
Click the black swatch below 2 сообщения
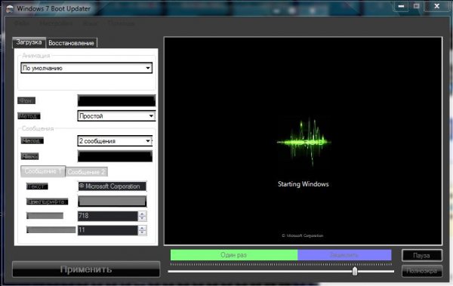[x=115, y=156]
